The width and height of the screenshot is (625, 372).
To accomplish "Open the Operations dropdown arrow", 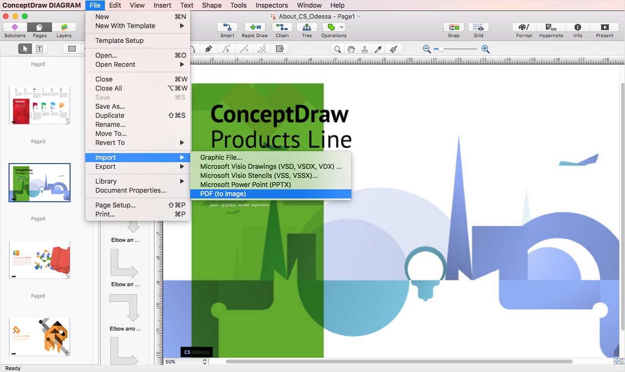I will pyautogui.click(x=341, y=27).
